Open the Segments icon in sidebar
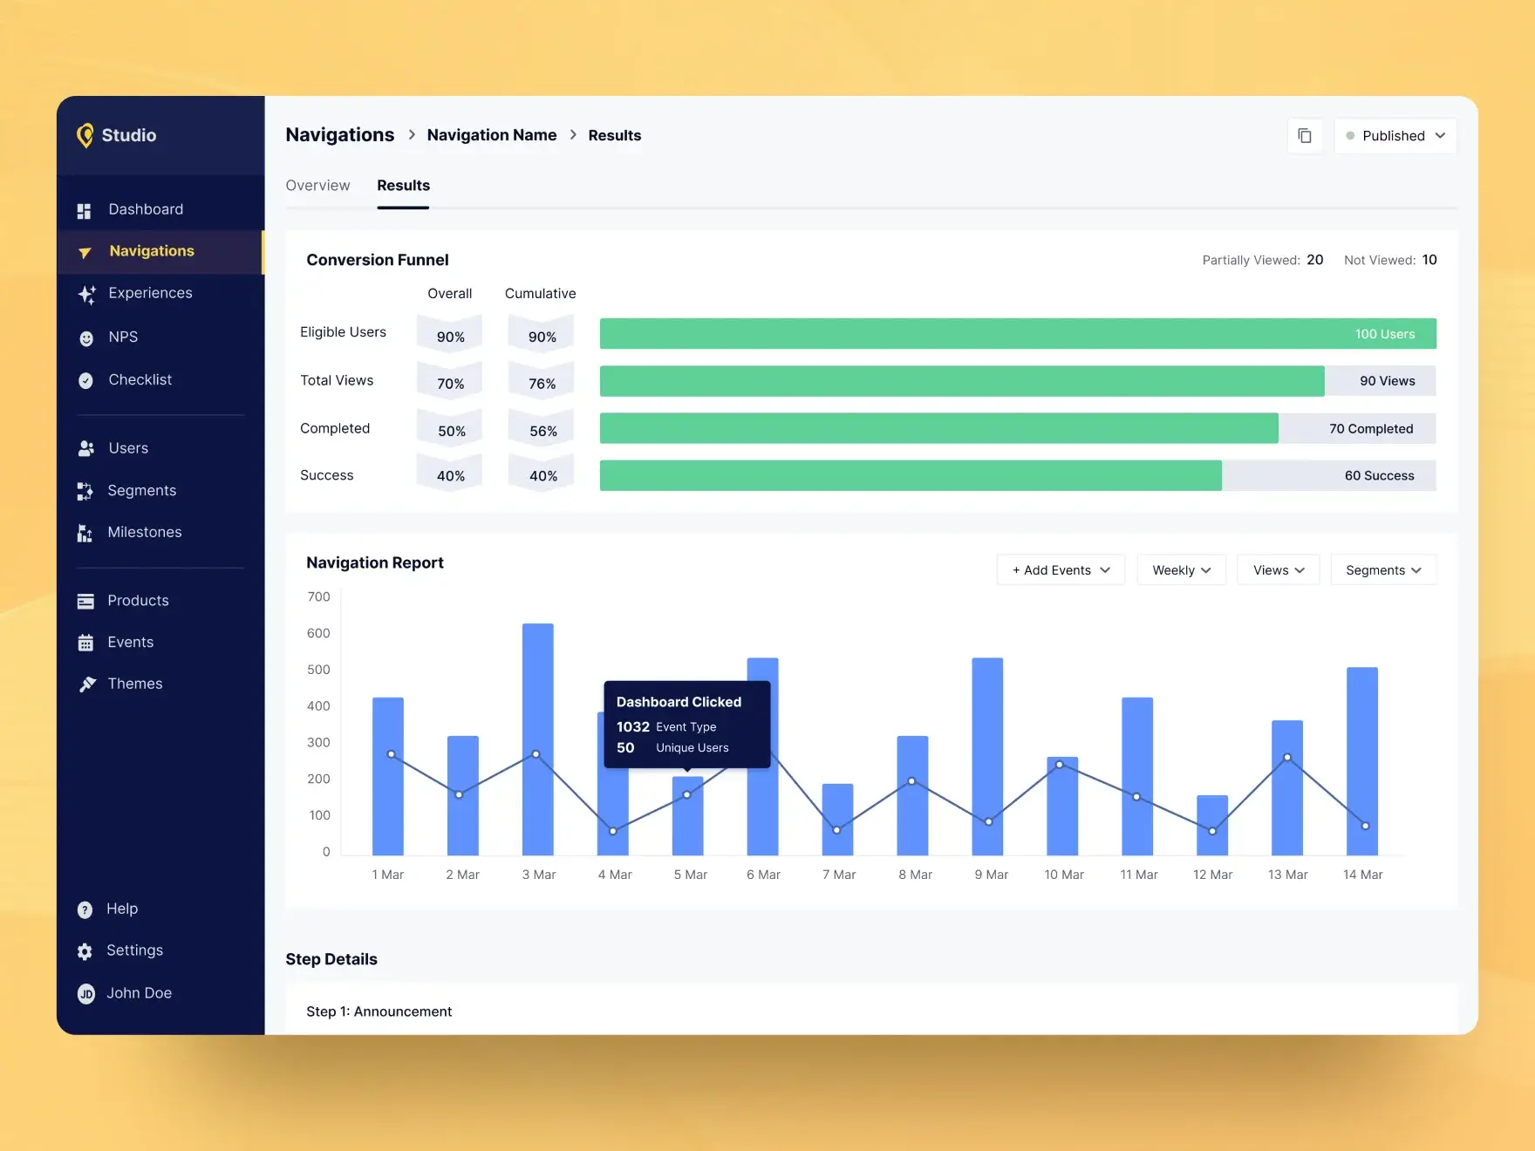 pyautogui.click(x=85, y=492)
